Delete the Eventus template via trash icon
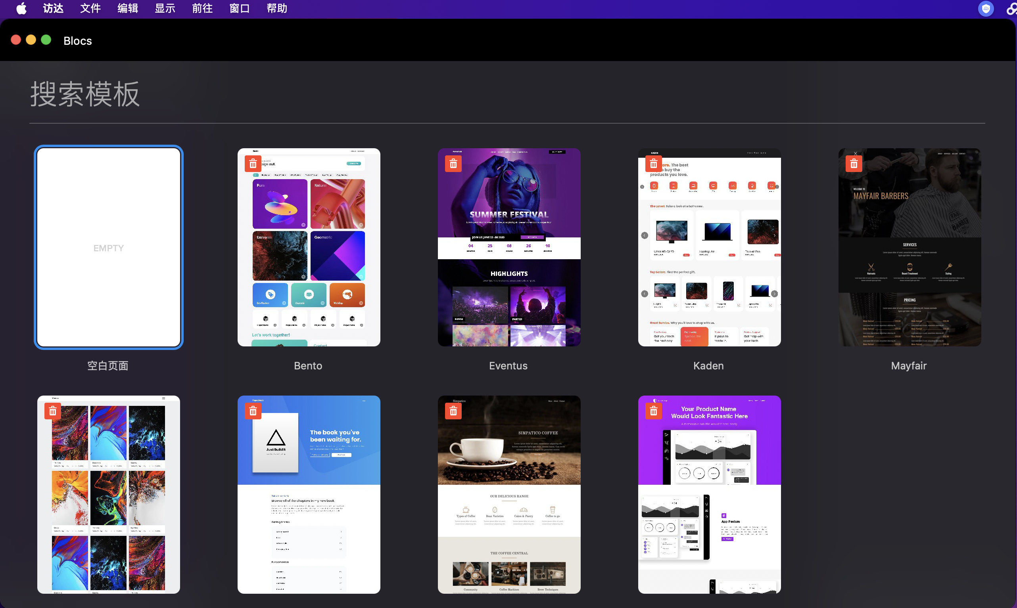The width and height of the screenshot is (1017, 608). [x=453, y=164]
